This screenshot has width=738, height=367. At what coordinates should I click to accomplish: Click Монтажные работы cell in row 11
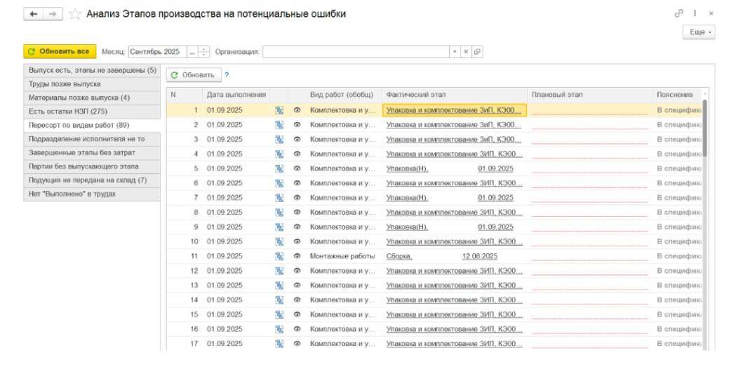tap(342, 256)
